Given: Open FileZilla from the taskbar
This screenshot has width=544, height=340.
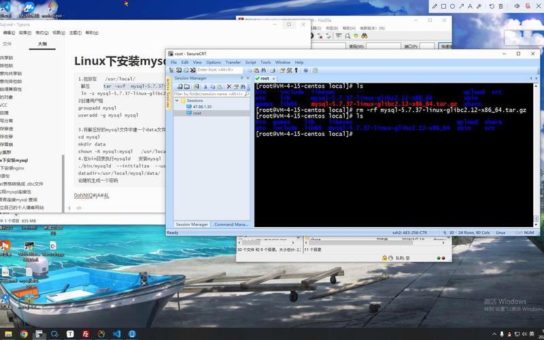Looking at the screenshot, I should (86, 334).
